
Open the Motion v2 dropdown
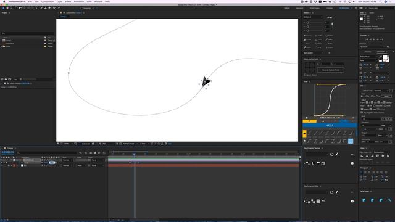[313, 17]
